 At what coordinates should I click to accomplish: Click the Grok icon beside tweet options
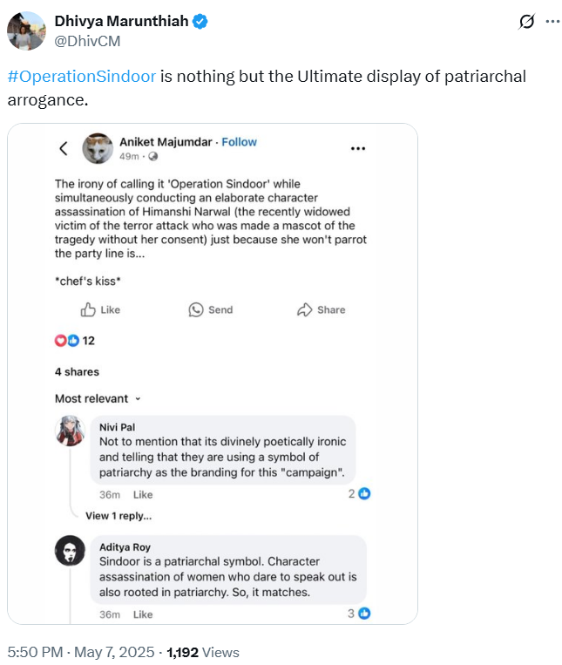point(526,22)
